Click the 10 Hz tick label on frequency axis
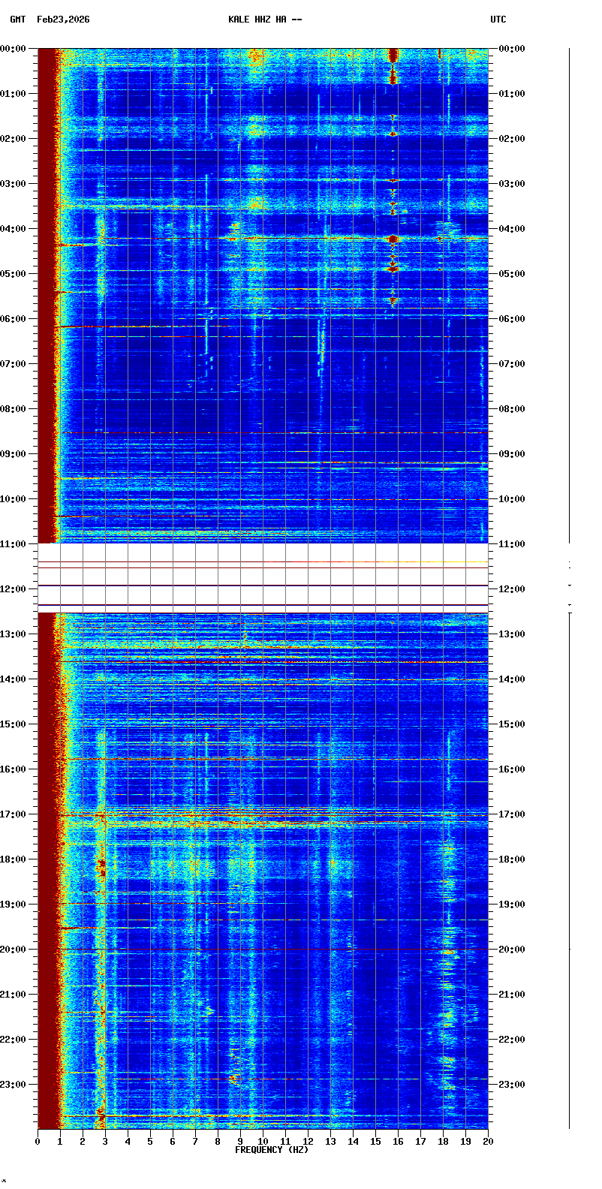Image resolution: width=602 pixels, height=1189 pixels. 263,1142
